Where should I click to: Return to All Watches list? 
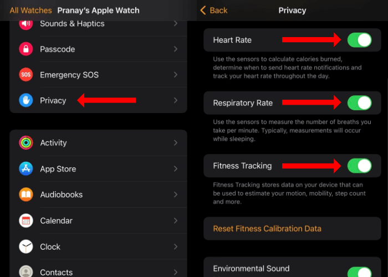tap(30, 11)
